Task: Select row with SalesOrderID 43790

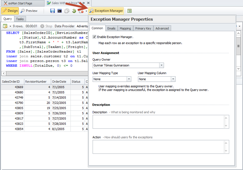Action: click(x=45, y=103)
